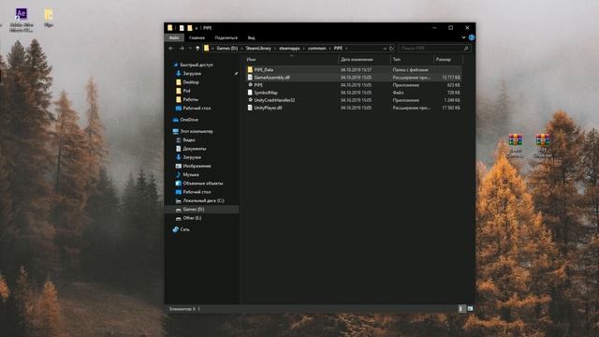
Task: Select the SymbolMap file
Action: (x=266, y=93)
